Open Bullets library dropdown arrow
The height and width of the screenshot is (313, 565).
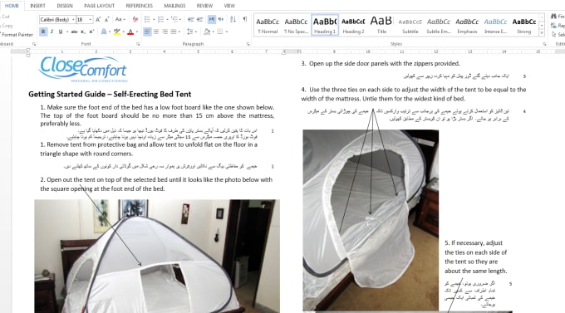pyautogui.click(x=154, y=19)
